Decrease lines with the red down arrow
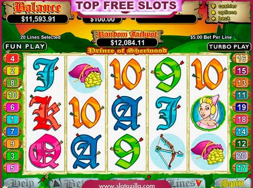This screenshot has width=253, height=188. 198,182
